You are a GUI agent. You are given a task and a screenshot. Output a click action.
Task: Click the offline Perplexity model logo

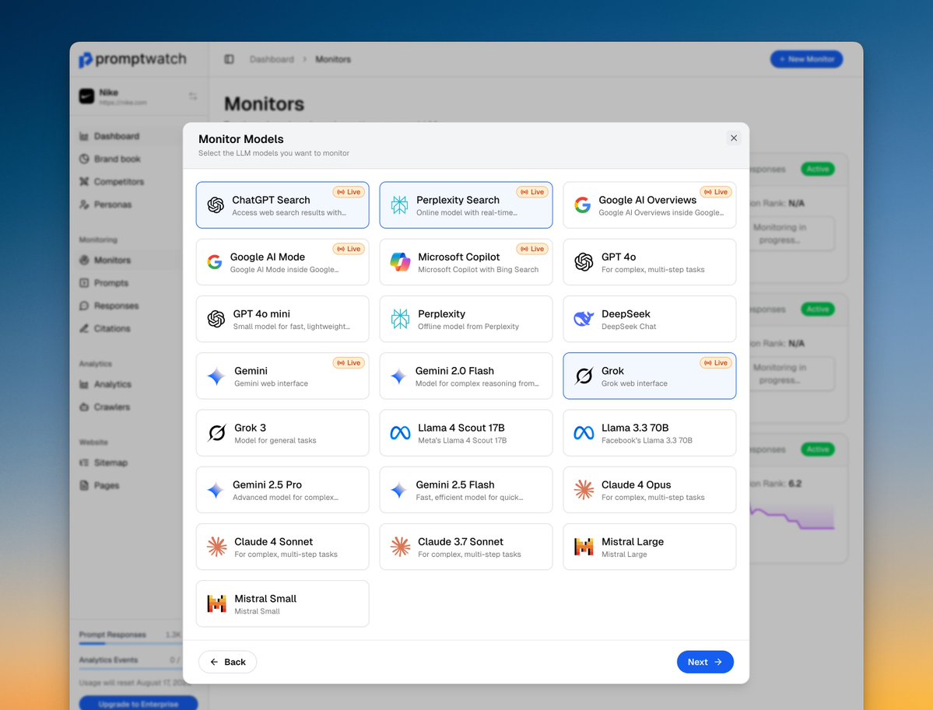click(x=400, y=319)
